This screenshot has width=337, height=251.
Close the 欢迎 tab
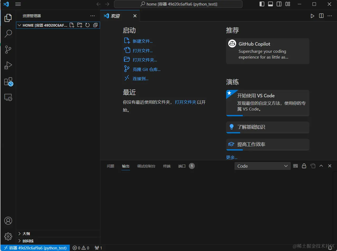(135, 16)
